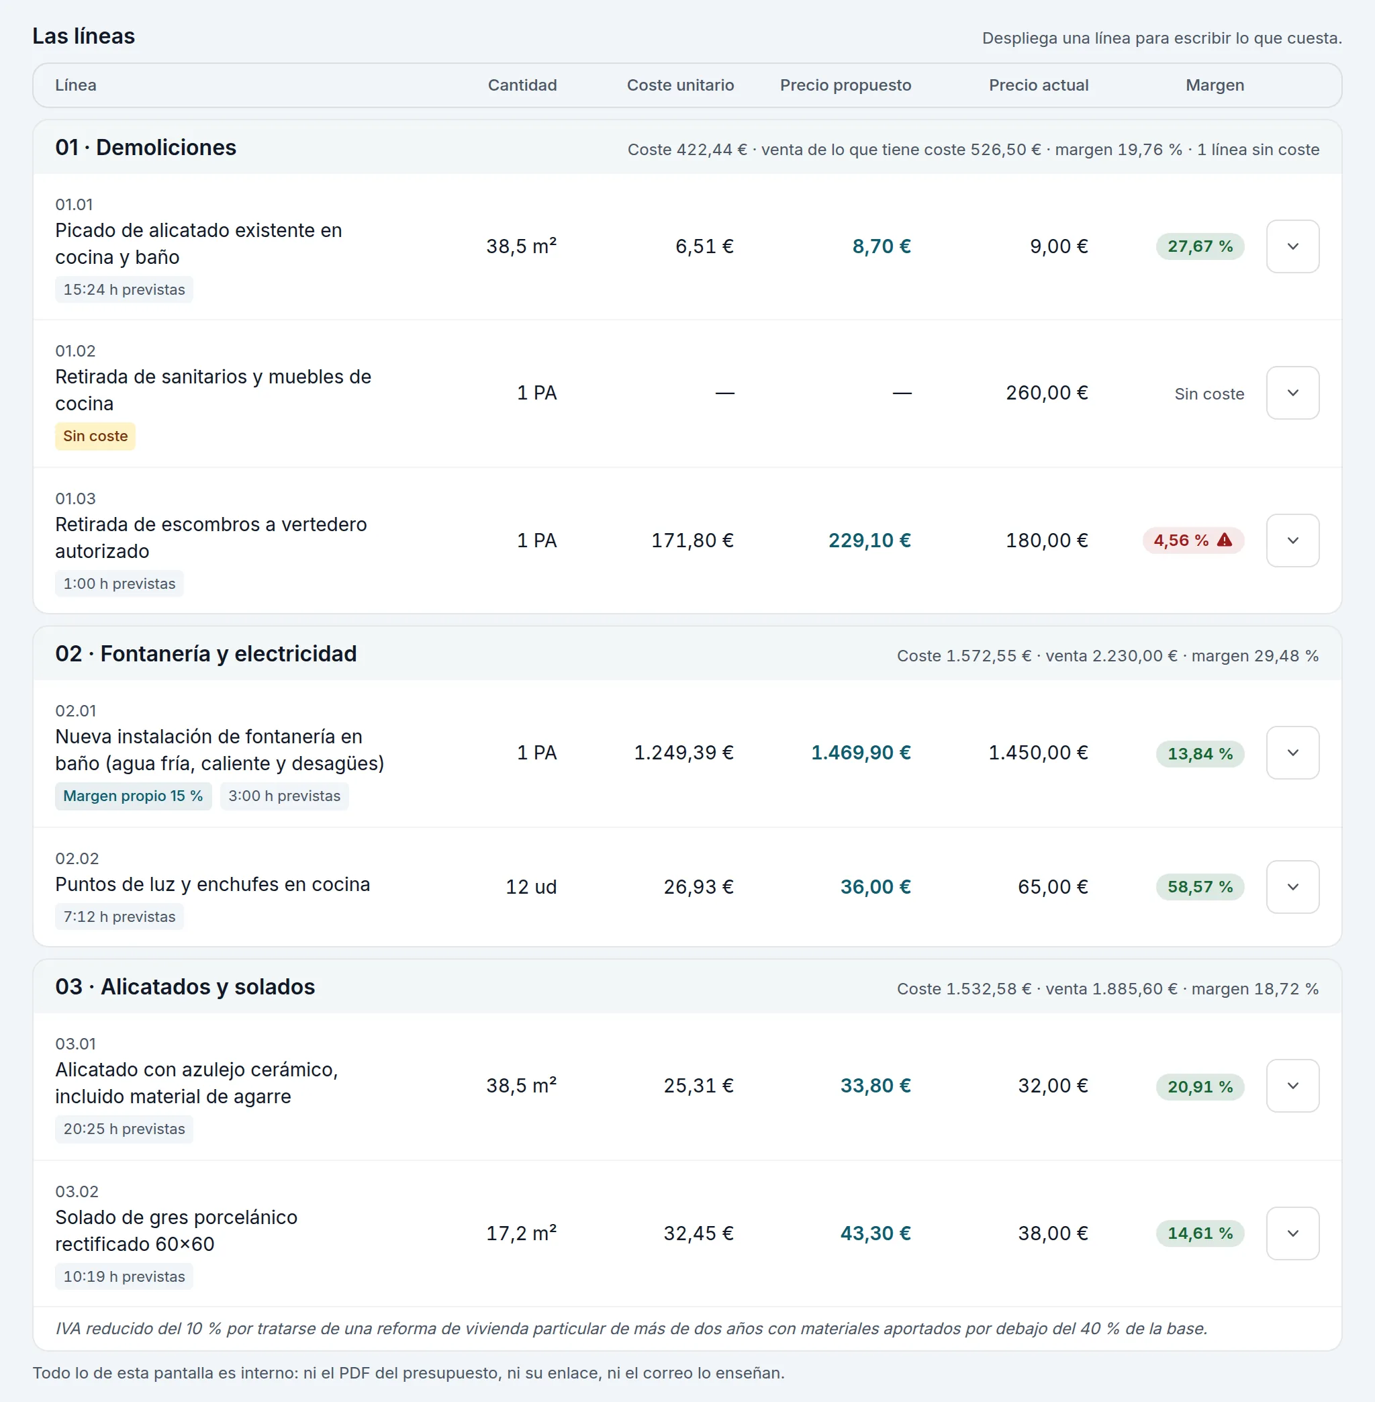Screen dimensions: 1375x1402
Task: Click the 'Margen propio 15 %' tag
Action: [x=133, y=796]
